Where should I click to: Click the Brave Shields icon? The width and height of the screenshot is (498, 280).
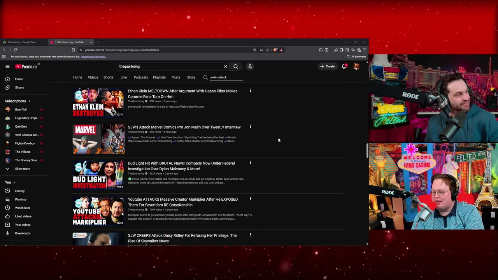pyautogui.click(x=275, y=50)
